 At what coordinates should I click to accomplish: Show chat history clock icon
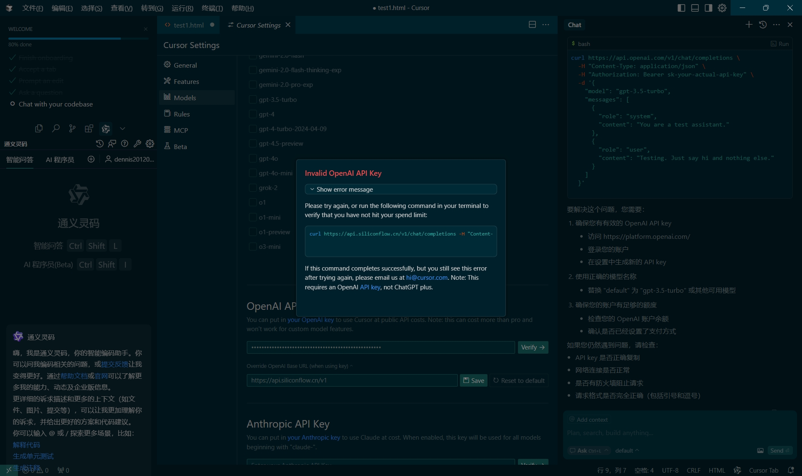pos(763,25)
